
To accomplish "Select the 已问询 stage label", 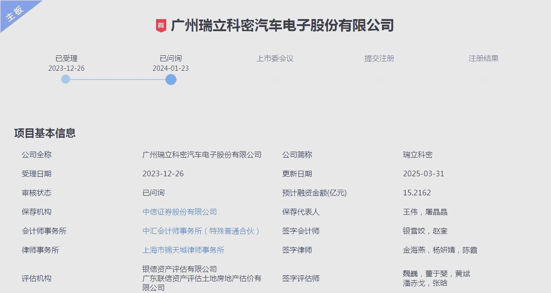I will coord(170,59).
